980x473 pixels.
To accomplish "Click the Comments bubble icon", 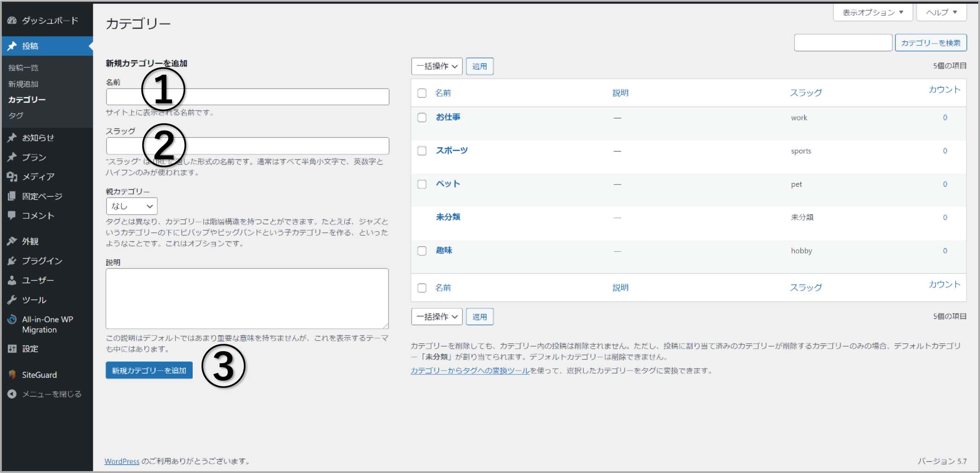I will point(12,216).
